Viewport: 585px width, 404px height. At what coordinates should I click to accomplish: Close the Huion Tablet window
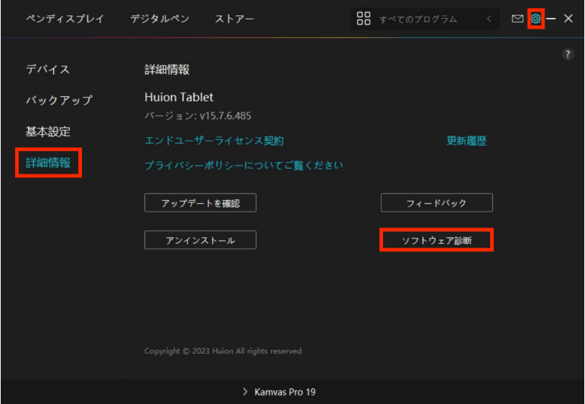568,19
